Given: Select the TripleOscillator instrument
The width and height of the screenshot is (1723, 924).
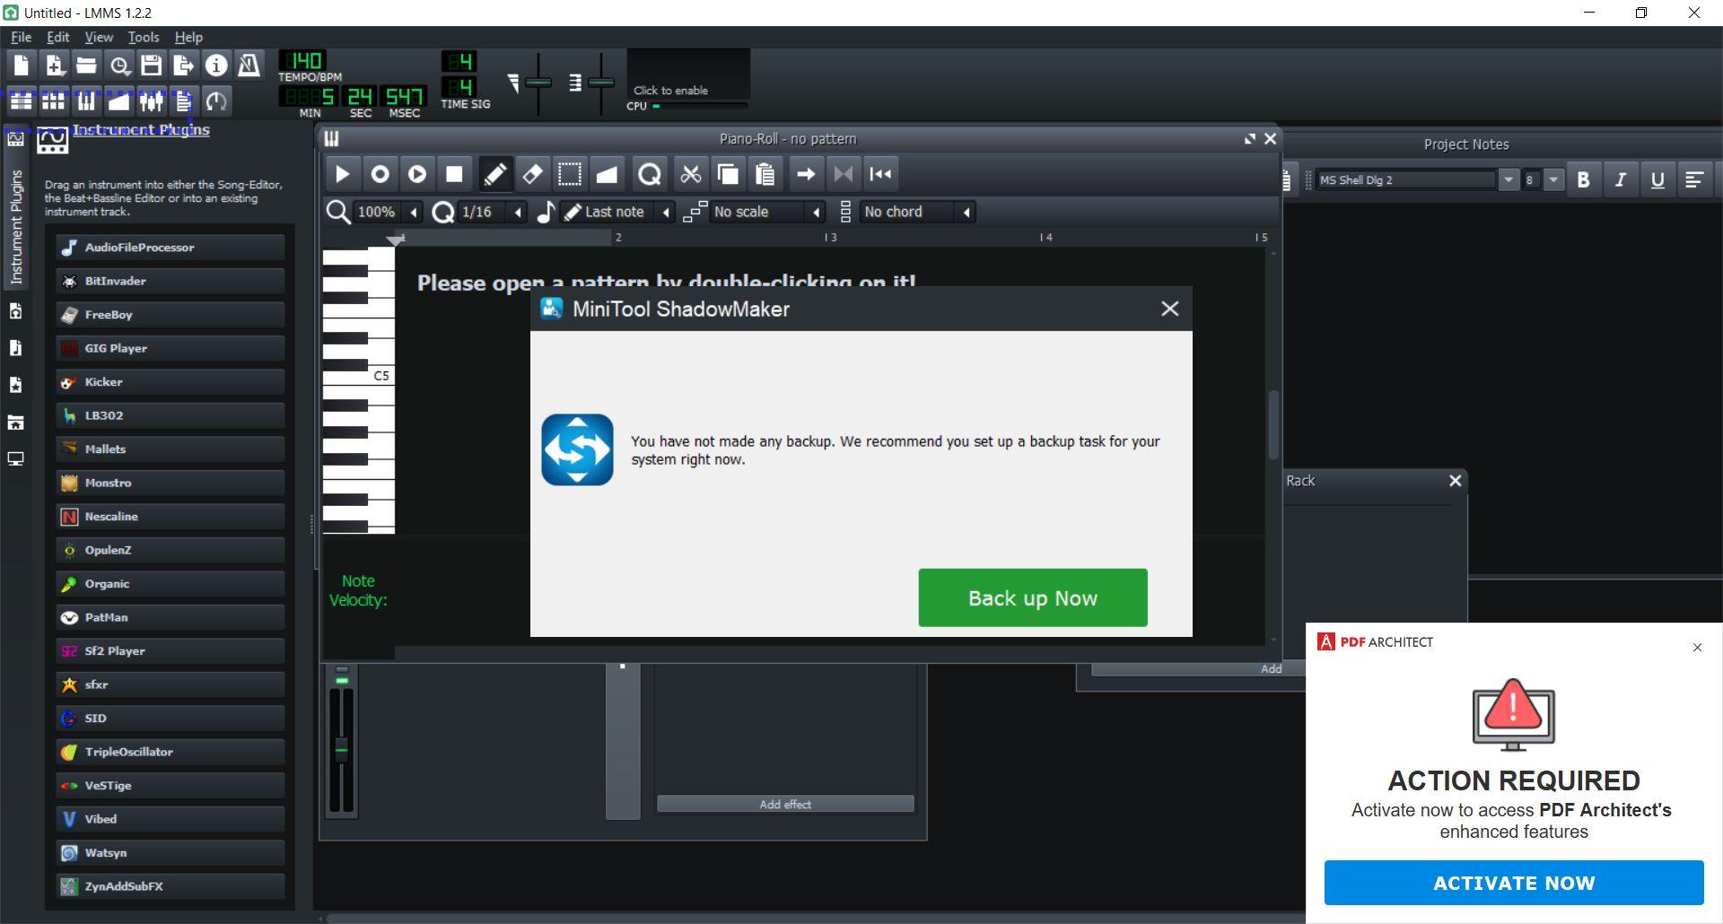Looking at the screenshot, I should (x=171, y=752).
